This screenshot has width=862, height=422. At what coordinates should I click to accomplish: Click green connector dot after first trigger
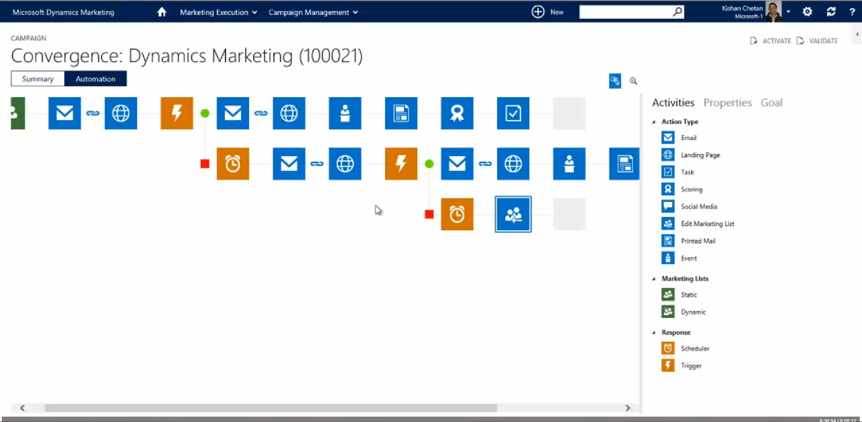pyautogui.click(x=205, y=113)
